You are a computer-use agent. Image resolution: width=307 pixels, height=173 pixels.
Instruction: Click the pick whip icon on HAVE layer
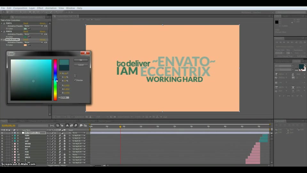(x=70, y=138)
